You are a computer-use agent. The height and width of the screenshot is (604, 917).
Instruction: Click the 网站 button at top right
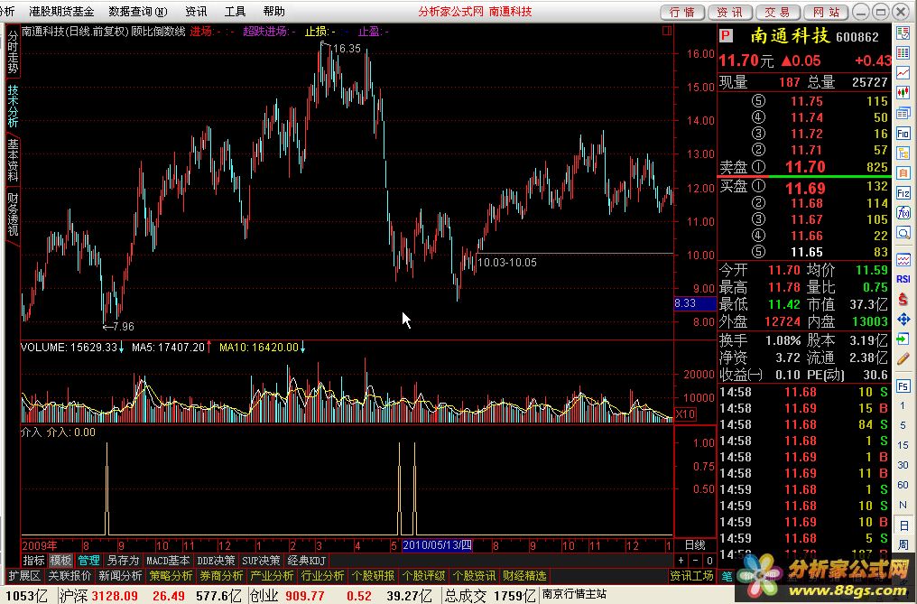coord(827,13)
